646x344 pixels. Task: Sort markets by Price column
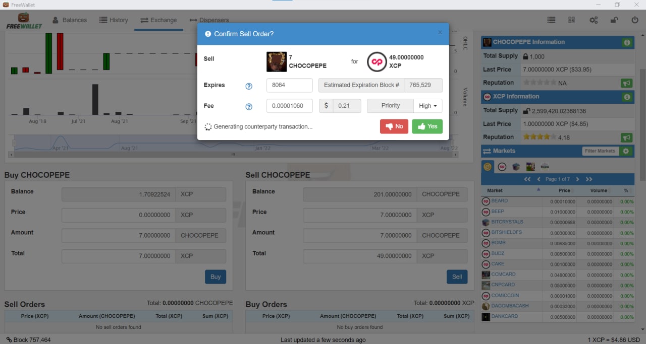point(559,190)
